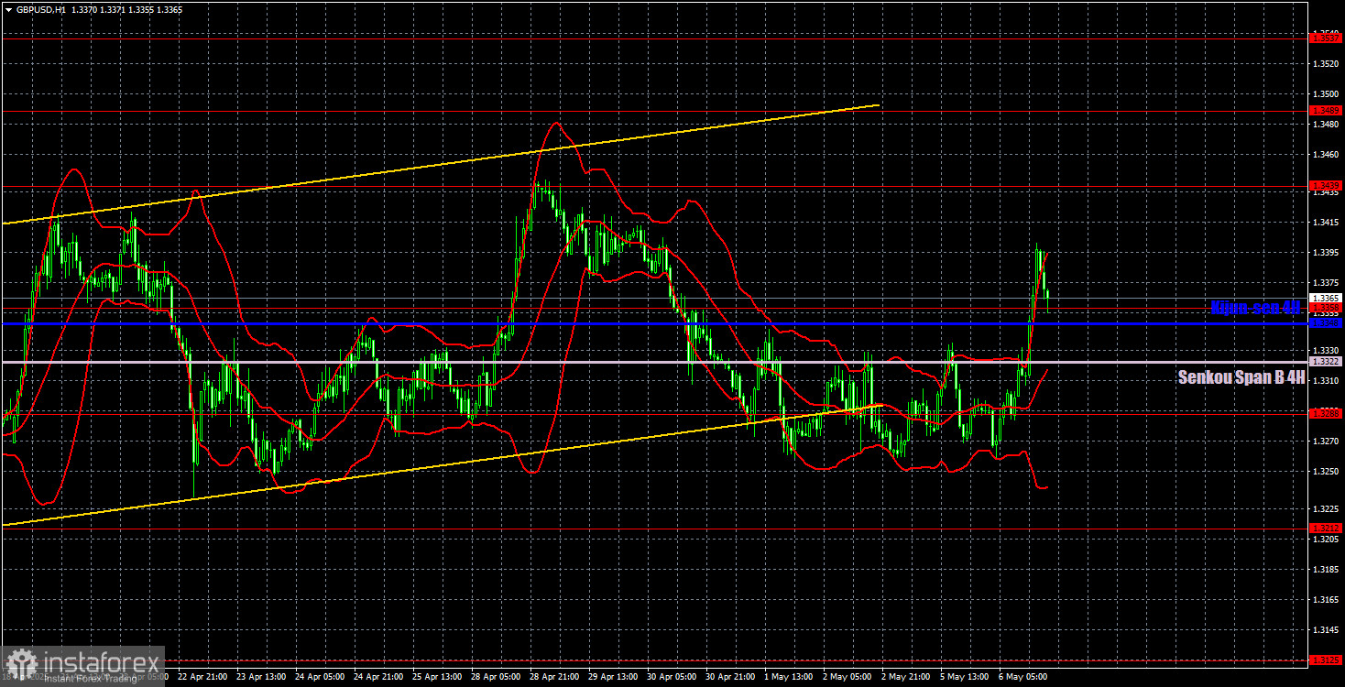
Task: Click the 24 Apr 05:00 time label
Action: (x=320, y=678)
